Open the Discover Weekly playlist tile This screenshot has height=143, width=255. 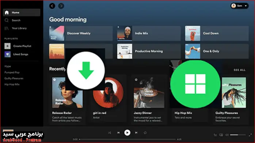[x=81, y=33]
